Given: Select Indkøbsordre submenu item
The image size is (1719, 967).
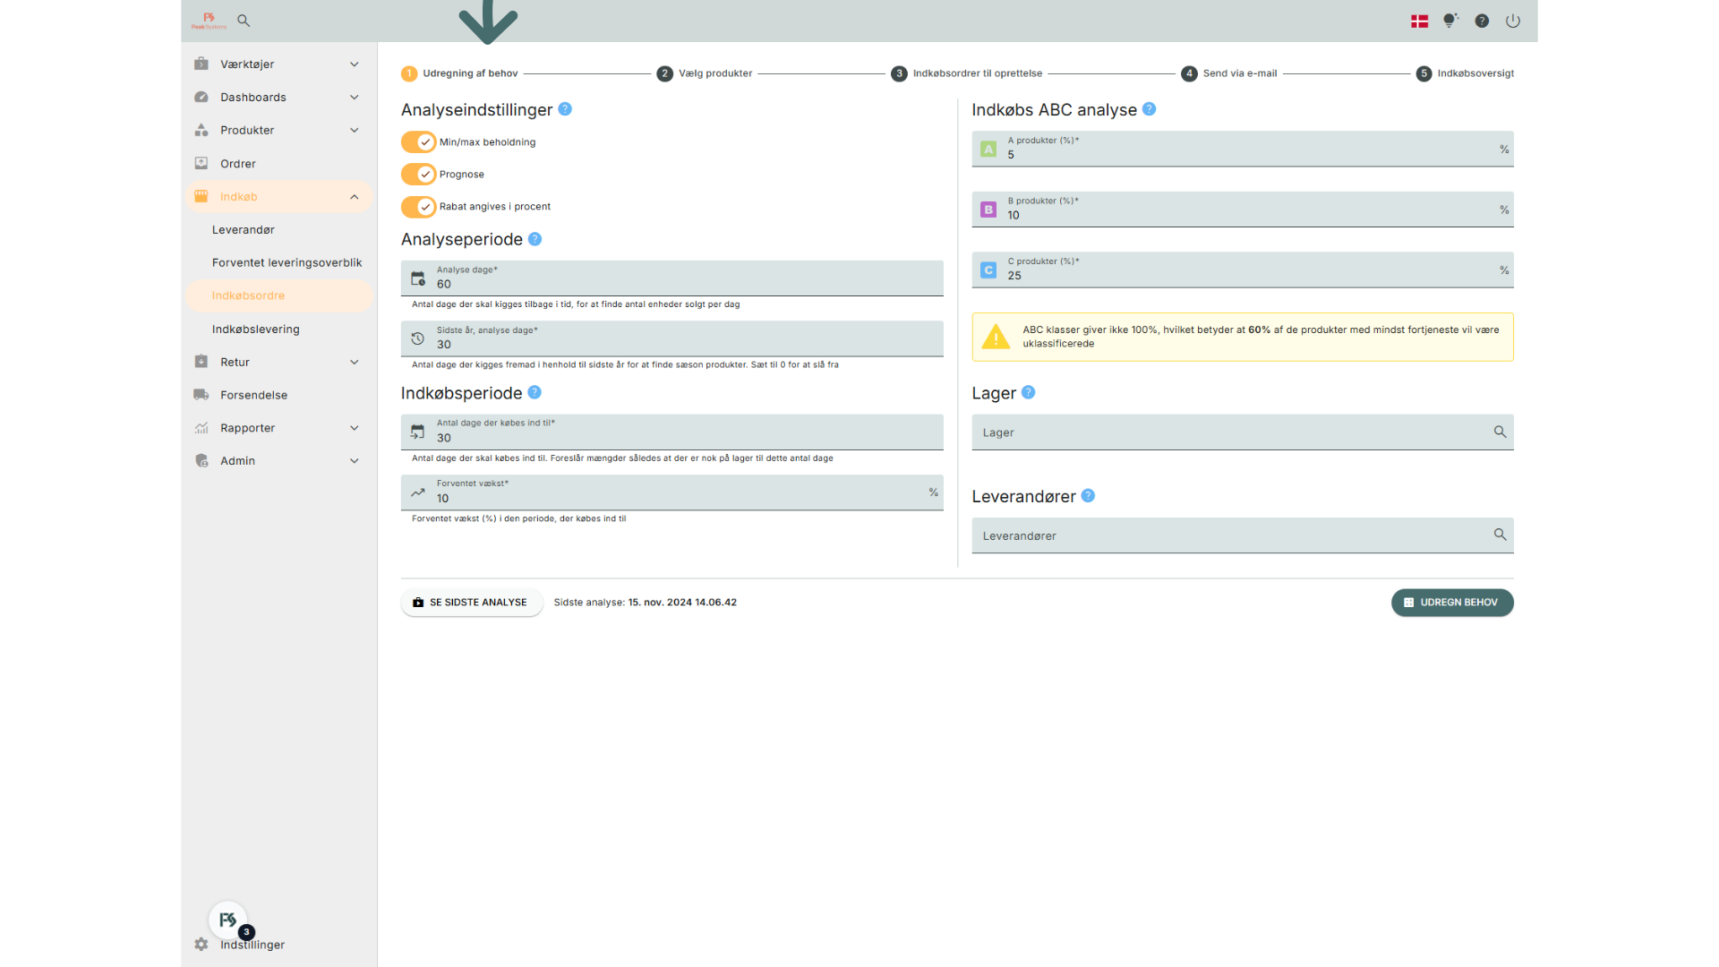Looking at the screenshot, I should tap(279, 295).
